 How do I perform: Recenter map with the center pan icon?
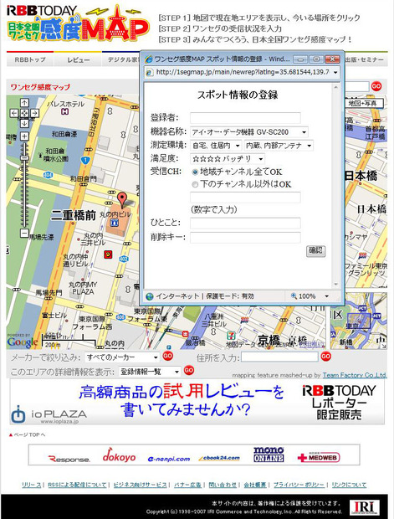(24, 113)
